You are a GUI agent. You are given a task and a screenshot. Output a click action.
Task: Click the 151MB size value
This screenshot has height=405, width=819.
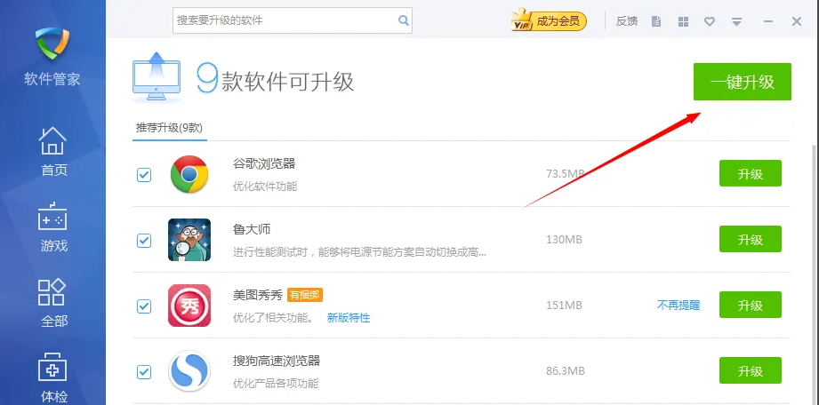(x=564, y=306)
